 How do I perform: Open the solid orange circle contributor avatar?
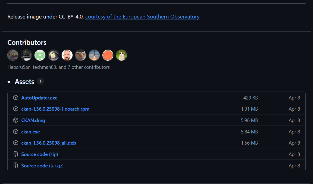coord(108,55)
